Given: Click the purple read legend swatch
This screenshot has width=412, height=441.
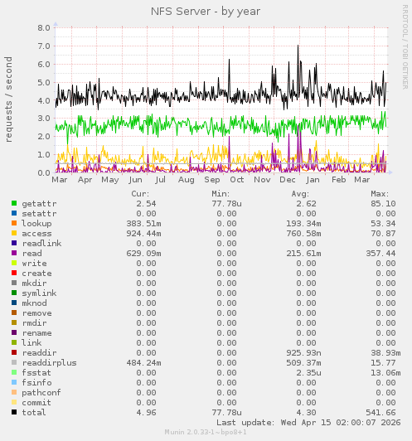Looking at the screenshot, I should tap(14, 253).
